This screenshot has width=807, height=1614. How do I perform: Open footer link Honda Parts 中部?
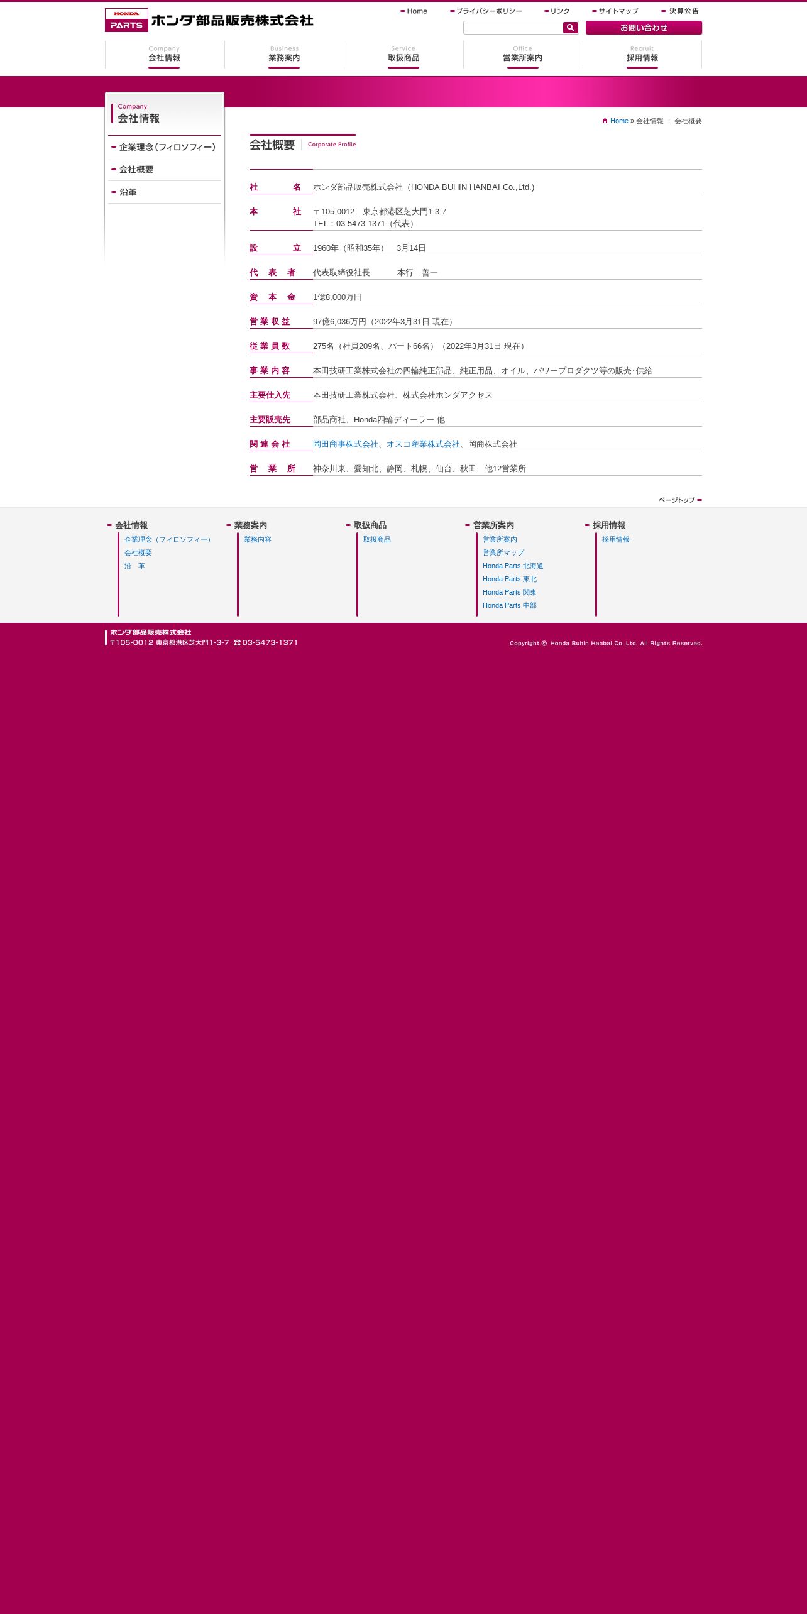coord(510,606)
